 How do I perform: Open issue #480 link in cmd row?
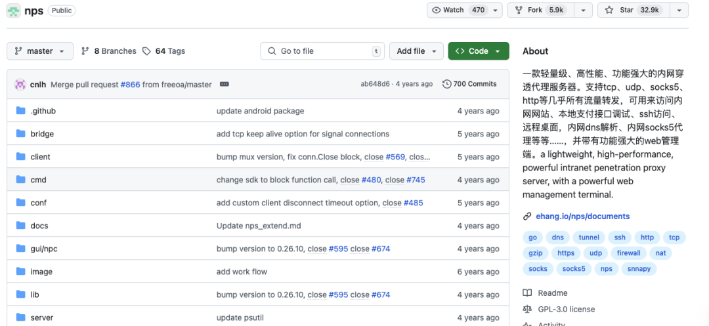372,180
